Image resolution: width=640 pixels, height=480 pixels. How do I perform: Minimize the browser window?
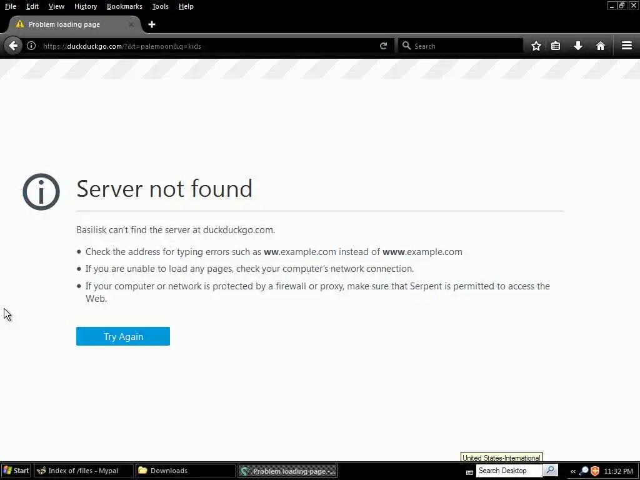(x=611, y=6)
